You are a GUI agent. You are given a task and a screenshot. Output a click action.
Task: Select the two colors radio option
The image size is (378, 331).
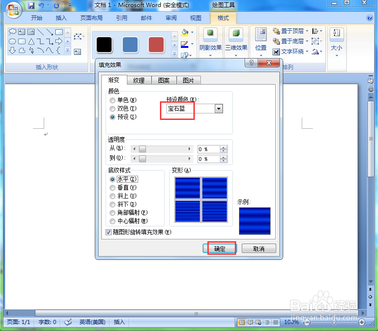[x=113, y=109]
